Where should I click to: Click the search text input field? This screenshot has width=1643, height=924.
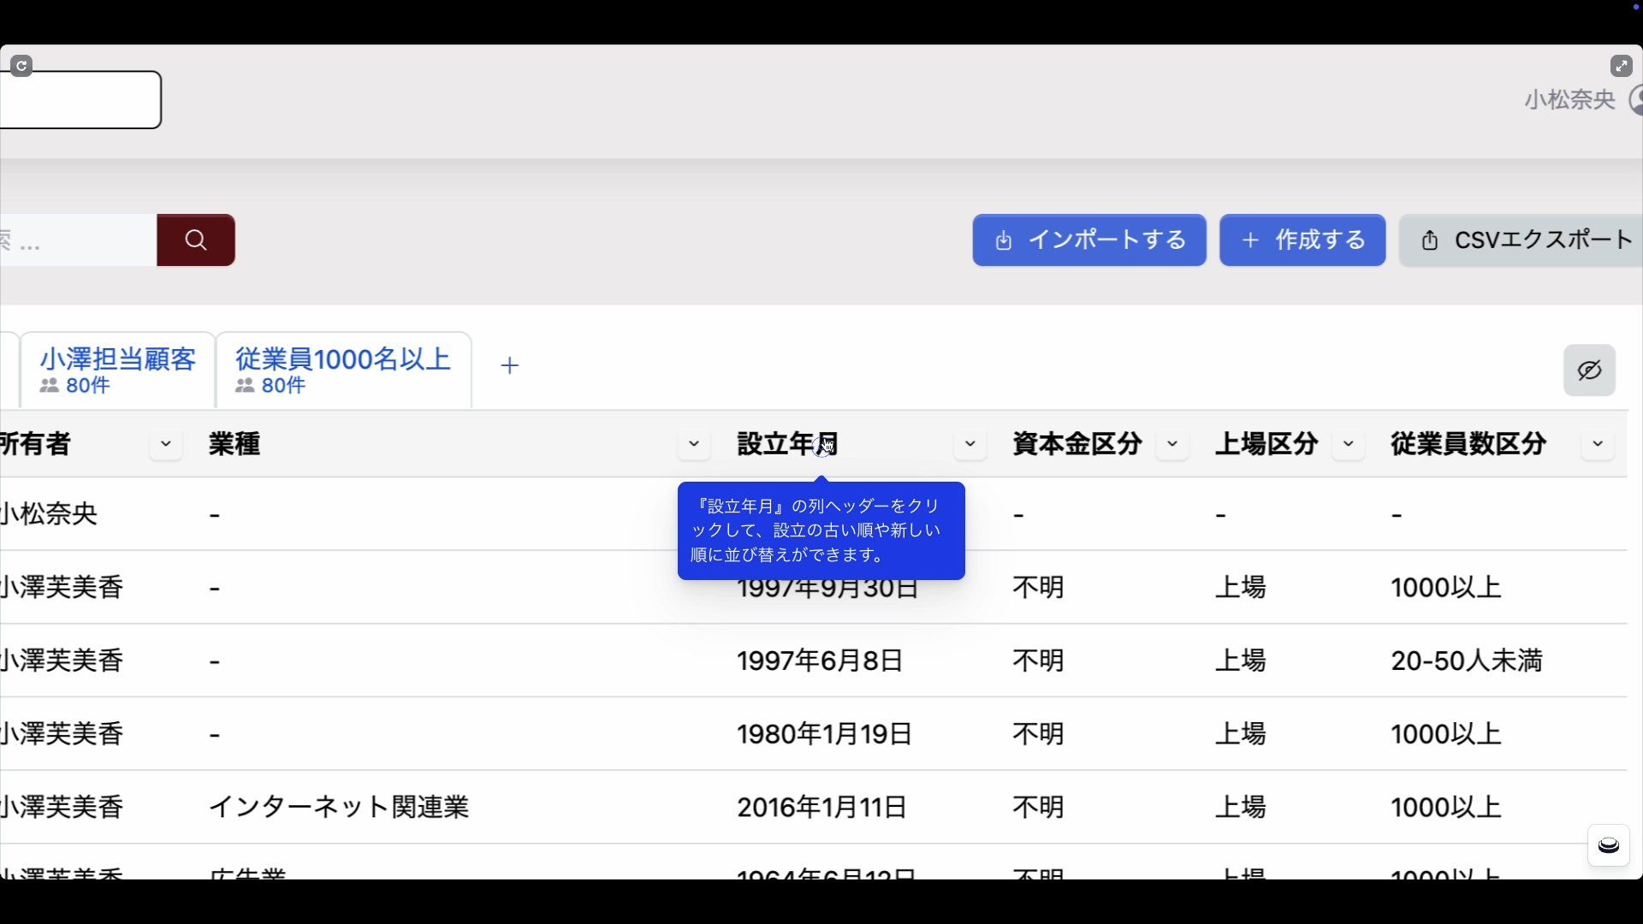[78, 240]
